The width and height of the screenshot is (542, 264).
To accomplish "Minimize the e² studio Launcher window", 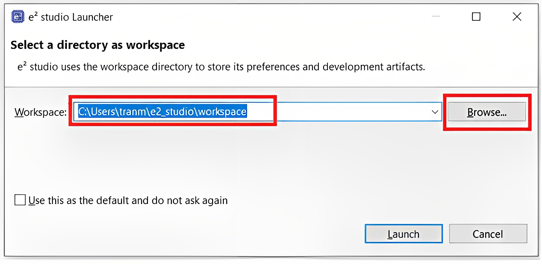I will click(436, 17).
